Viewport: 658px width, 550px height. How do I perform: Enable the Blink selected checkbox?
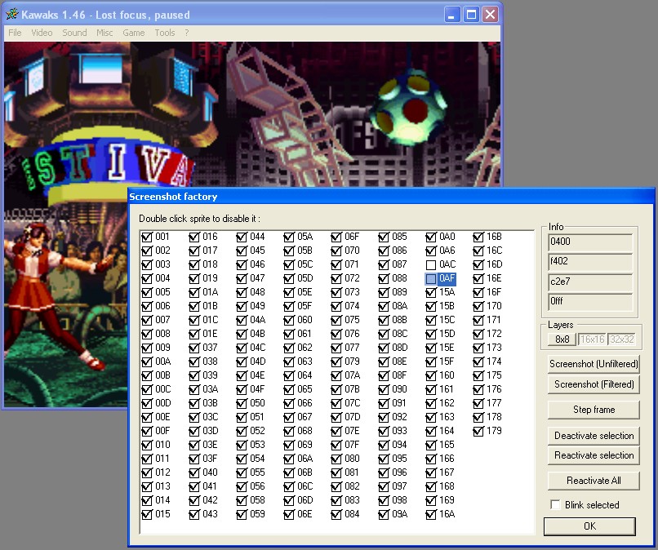point(555,504)
